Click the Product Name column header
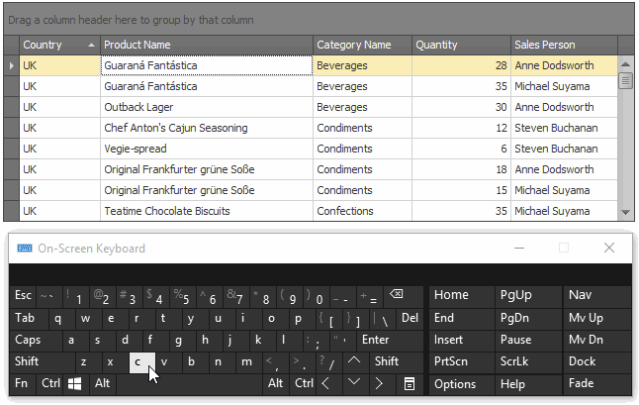Screen dimensions: 639x405 (x=206, y=45)
